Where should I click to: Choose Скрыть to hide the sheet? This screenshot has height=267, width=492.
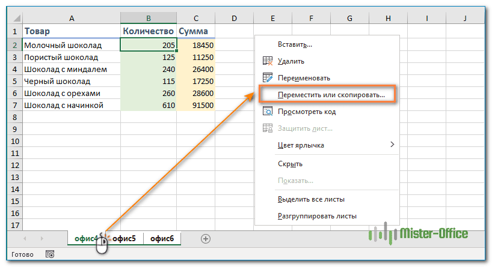pyautogui.click(x=290, y=164)
